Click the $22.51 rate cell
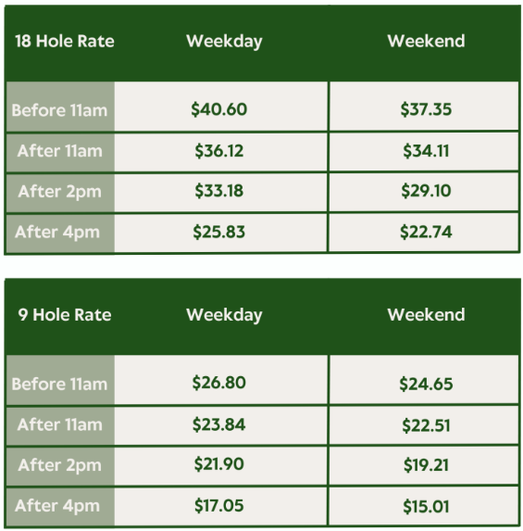 pyautogui.click(x=426, y=425)
